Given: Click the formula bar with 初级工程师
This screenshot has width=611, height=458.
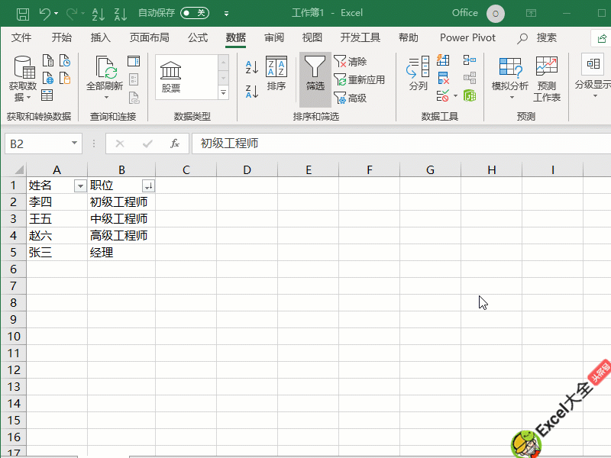Looking at the screenshot, I should [402, 144].
